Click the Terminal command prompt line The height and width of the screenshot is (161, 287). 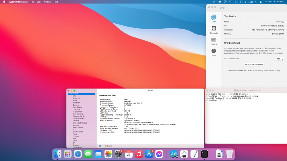[x=214, y=100]
